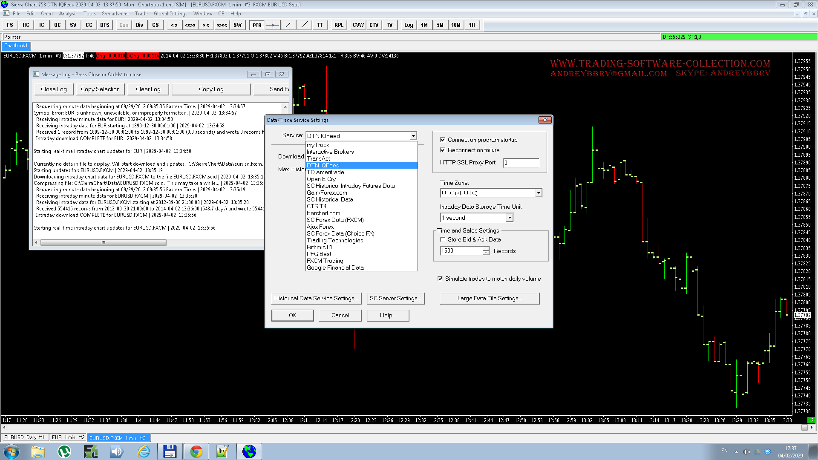This screenshot has height=460, width=818.
Task: Open the Time Zone dropdown
Action: click(539, 193)
